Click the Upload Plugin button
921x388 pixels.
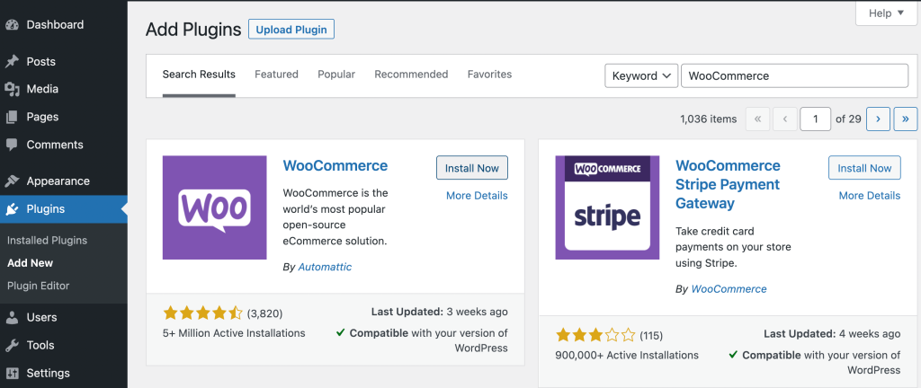tap(291, 30)
